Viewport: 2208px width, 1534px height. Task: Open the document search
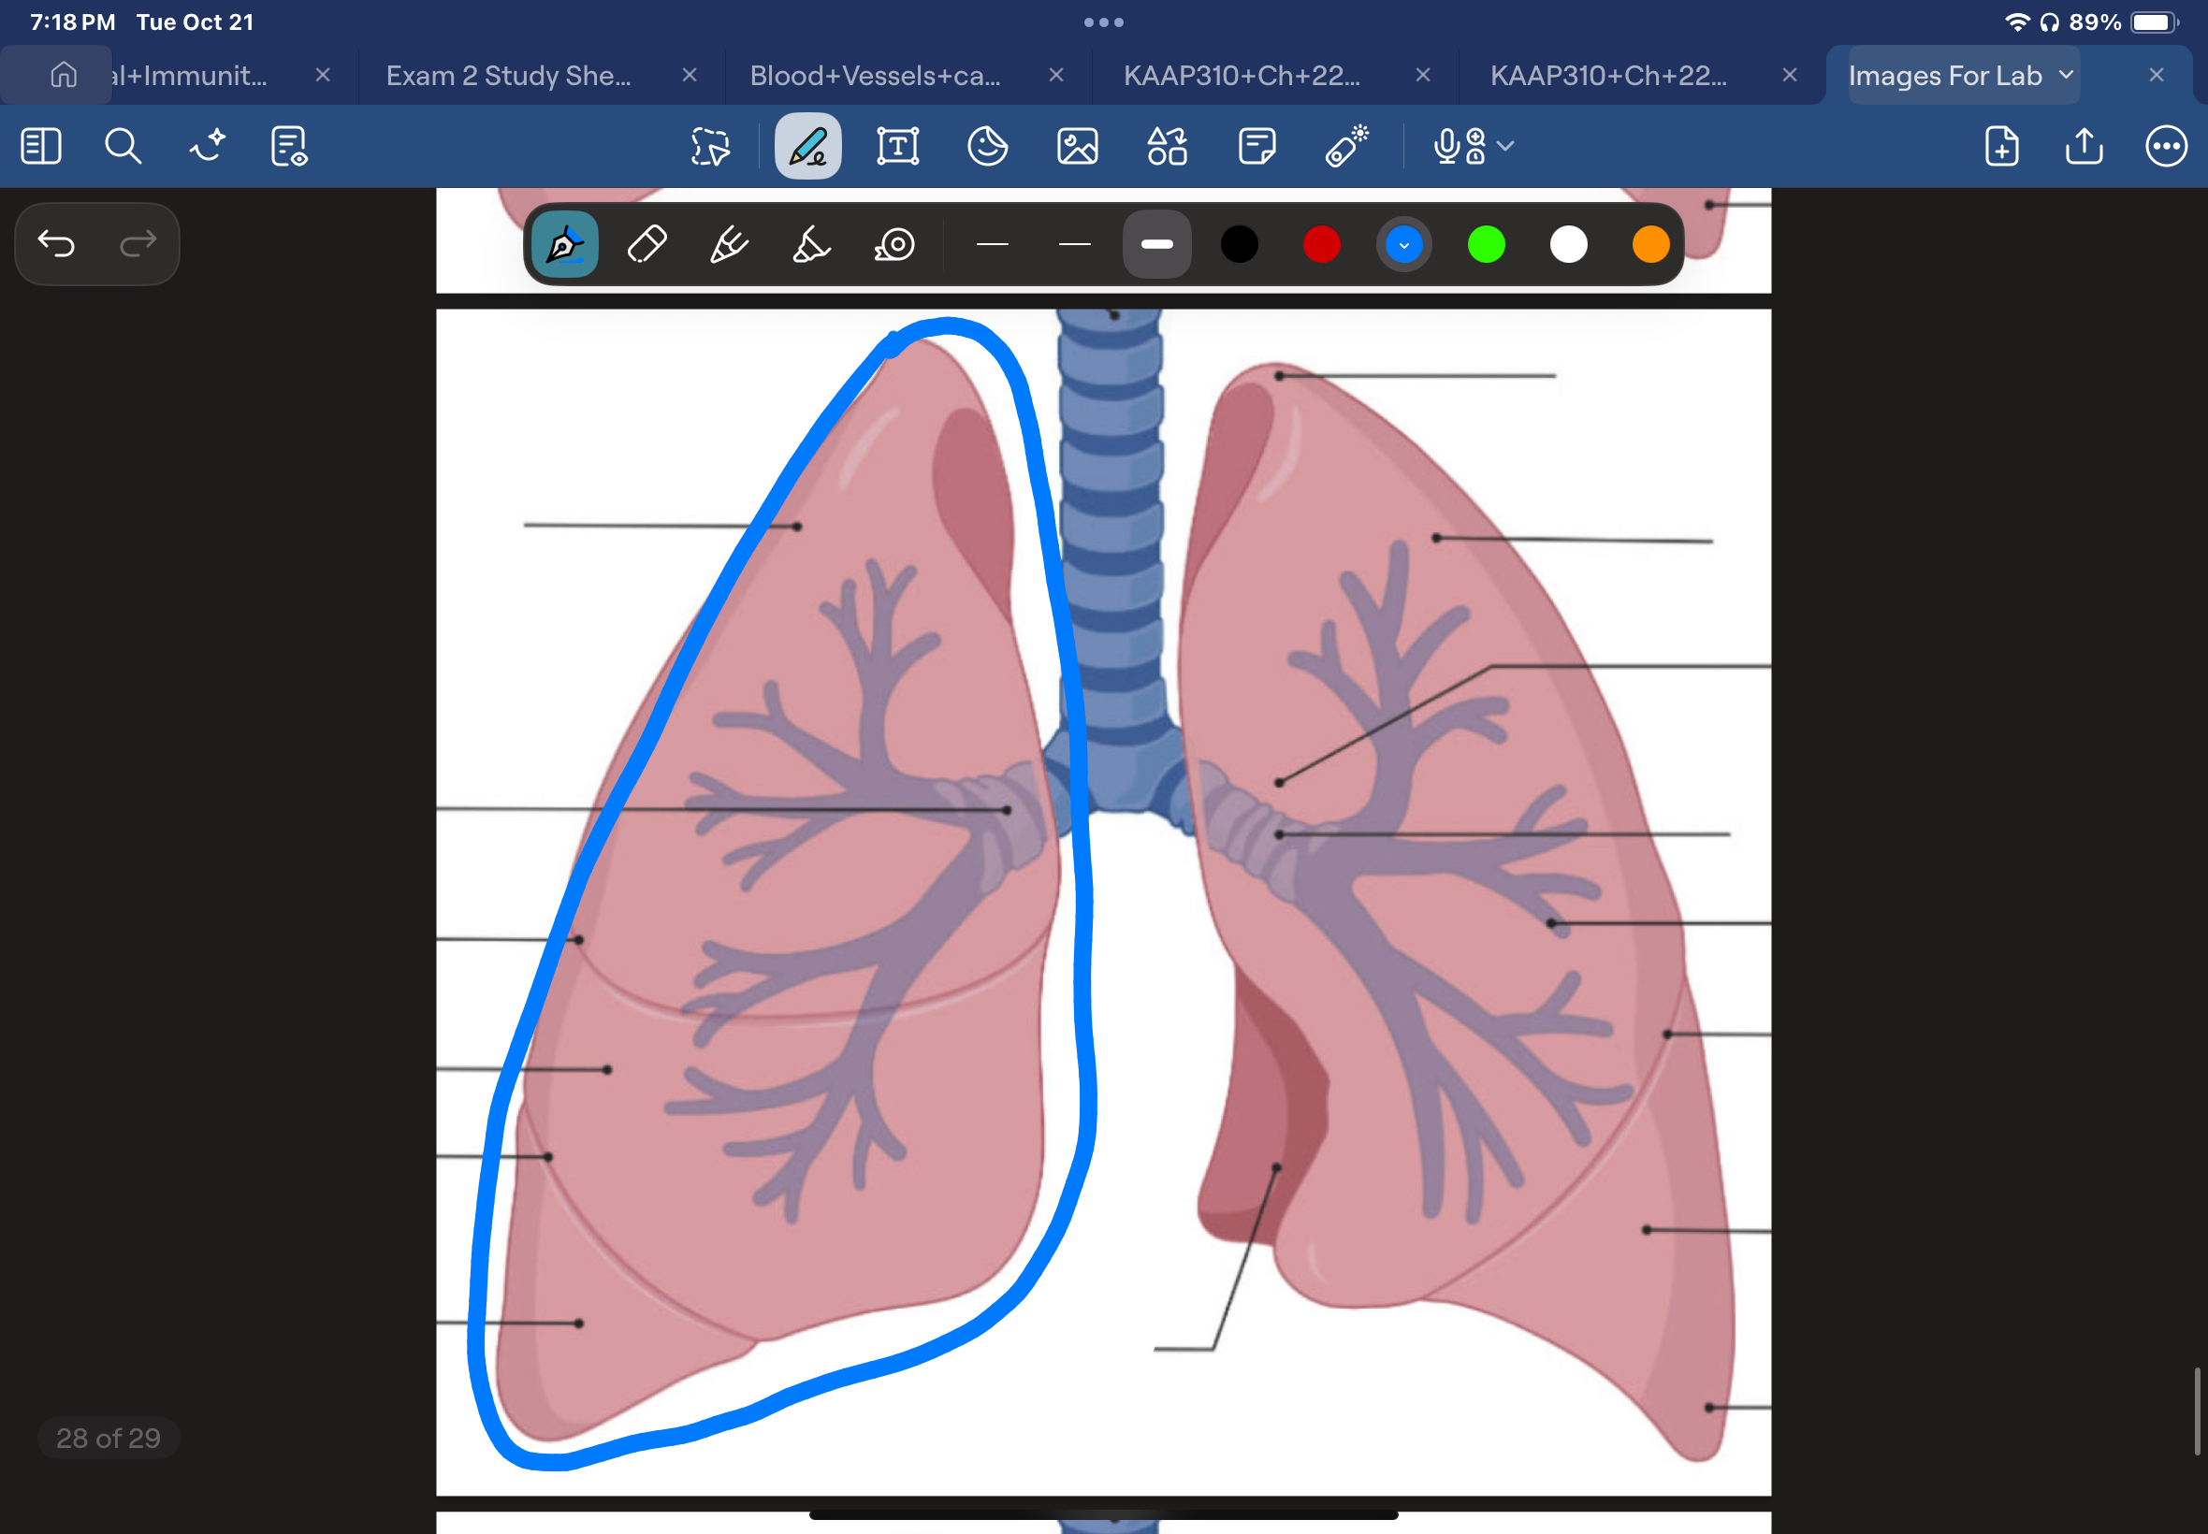[x=123, y=146]
